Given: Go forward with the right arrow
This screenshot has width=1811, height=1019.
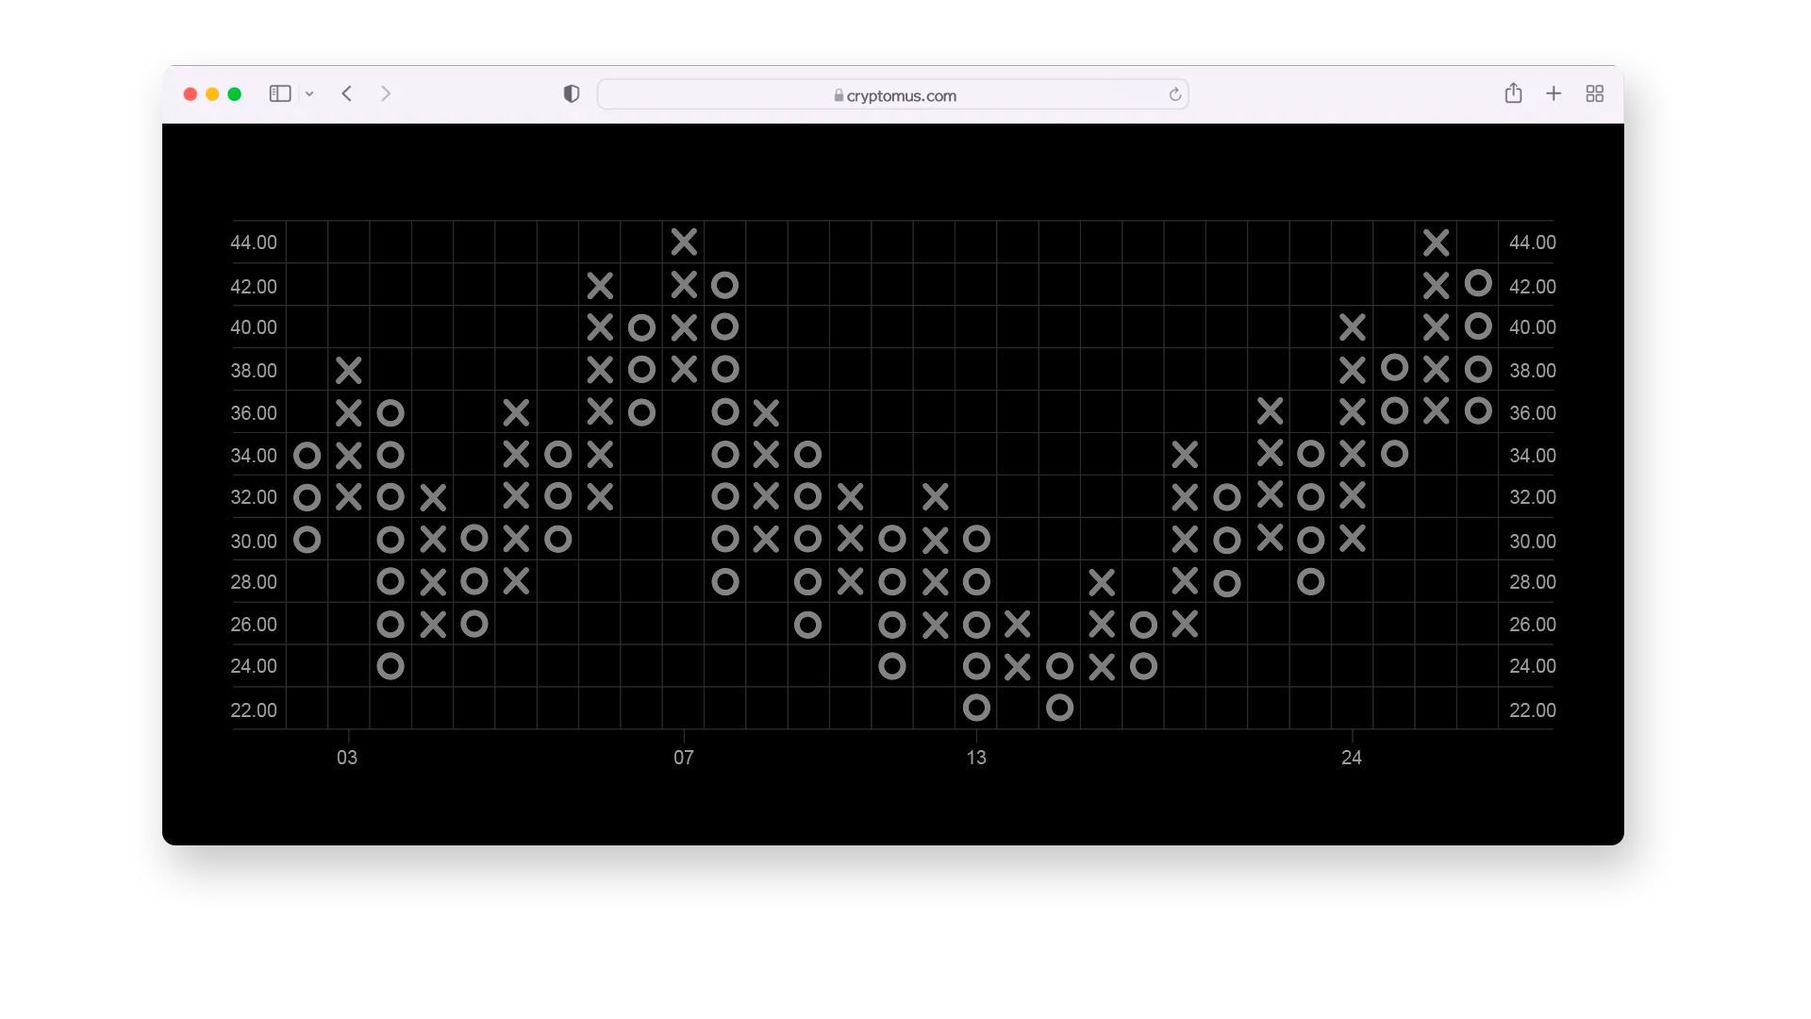Looking at the screenshot, I should (386, 93).
